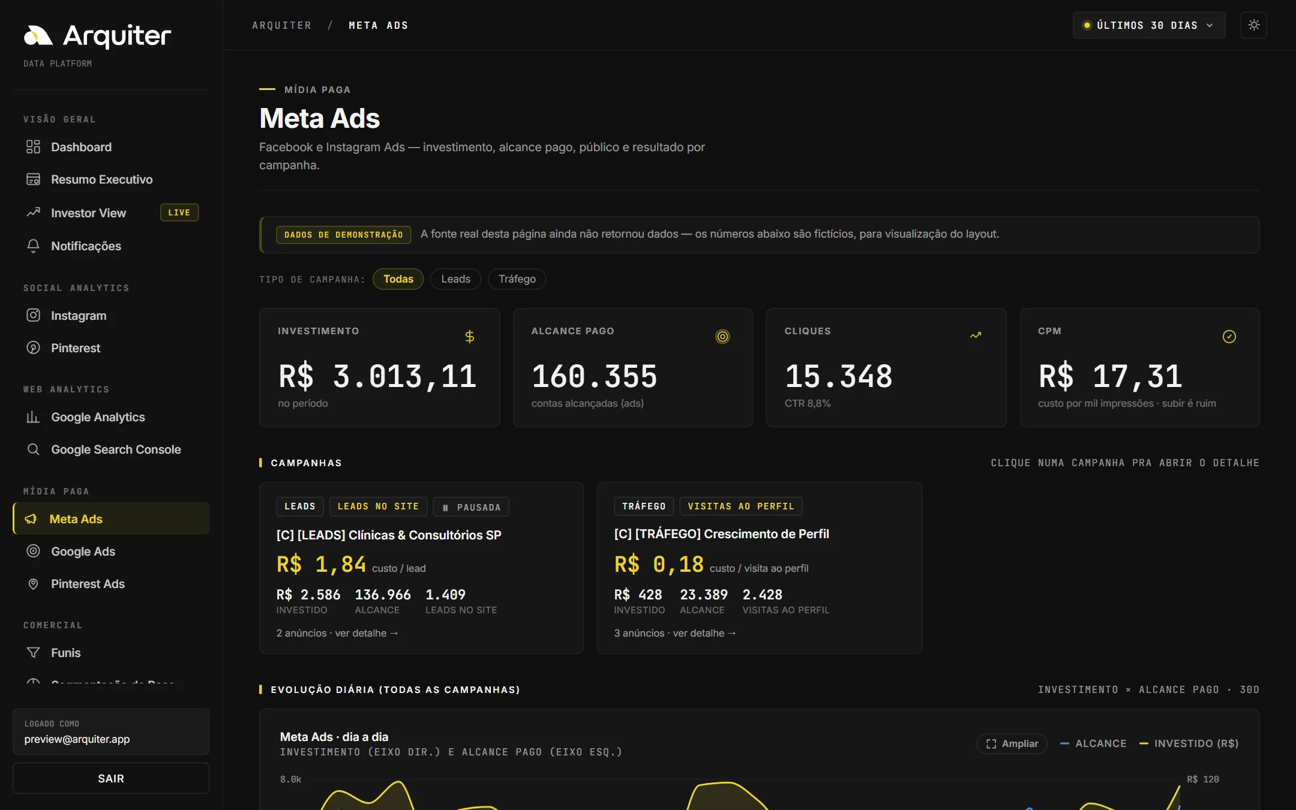The width and height of the screenshot is (1296, 810).
Task: Click the SAIR logout button
Action: pyautogui.click(x=111, y=778)
